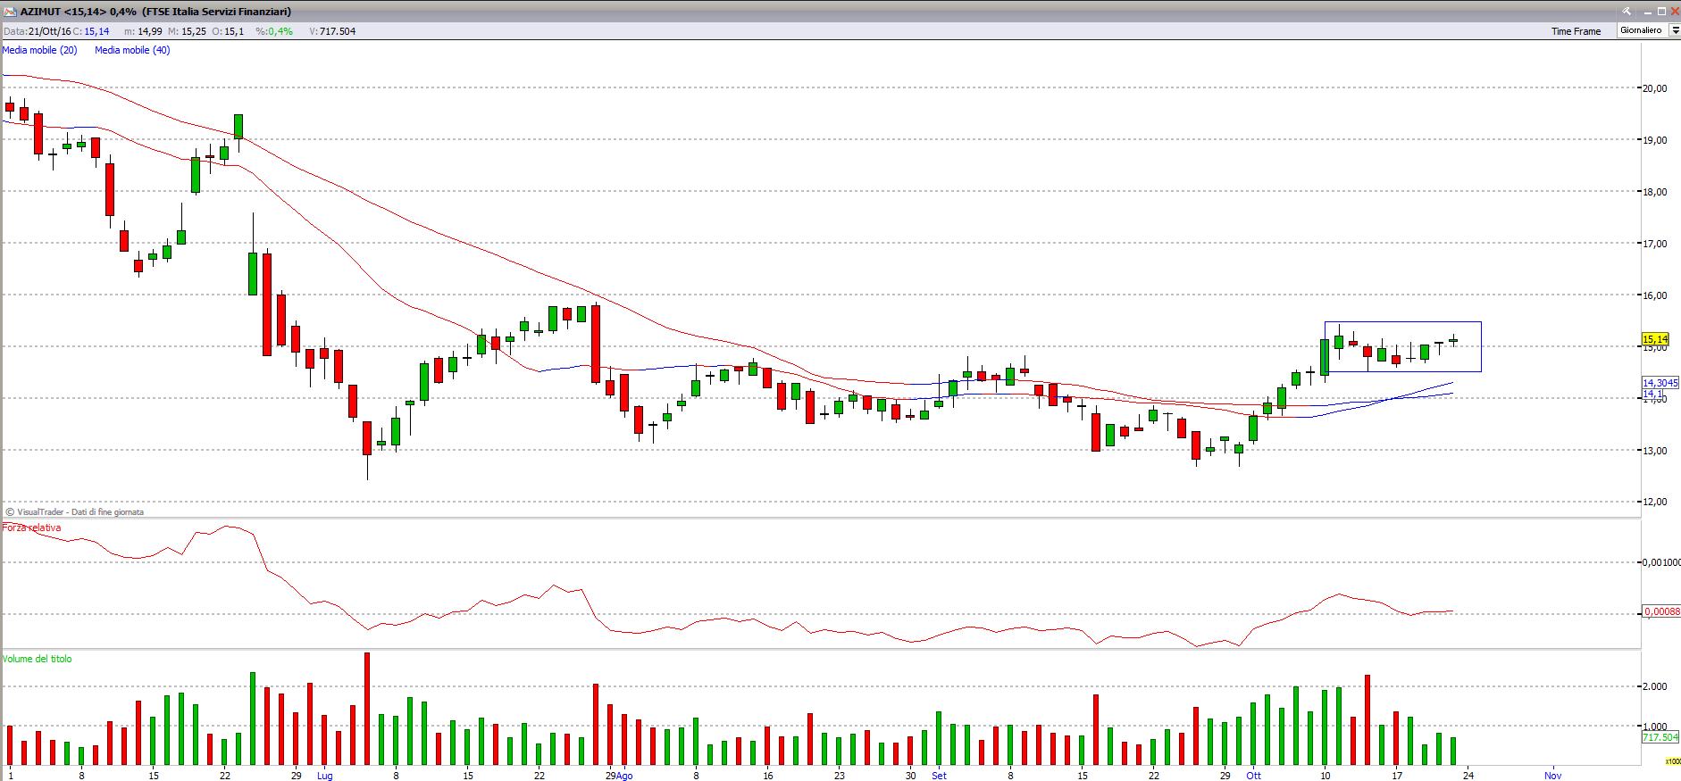Click the volume value V: 717.504

pyautogui.click(x=332, y=31)
